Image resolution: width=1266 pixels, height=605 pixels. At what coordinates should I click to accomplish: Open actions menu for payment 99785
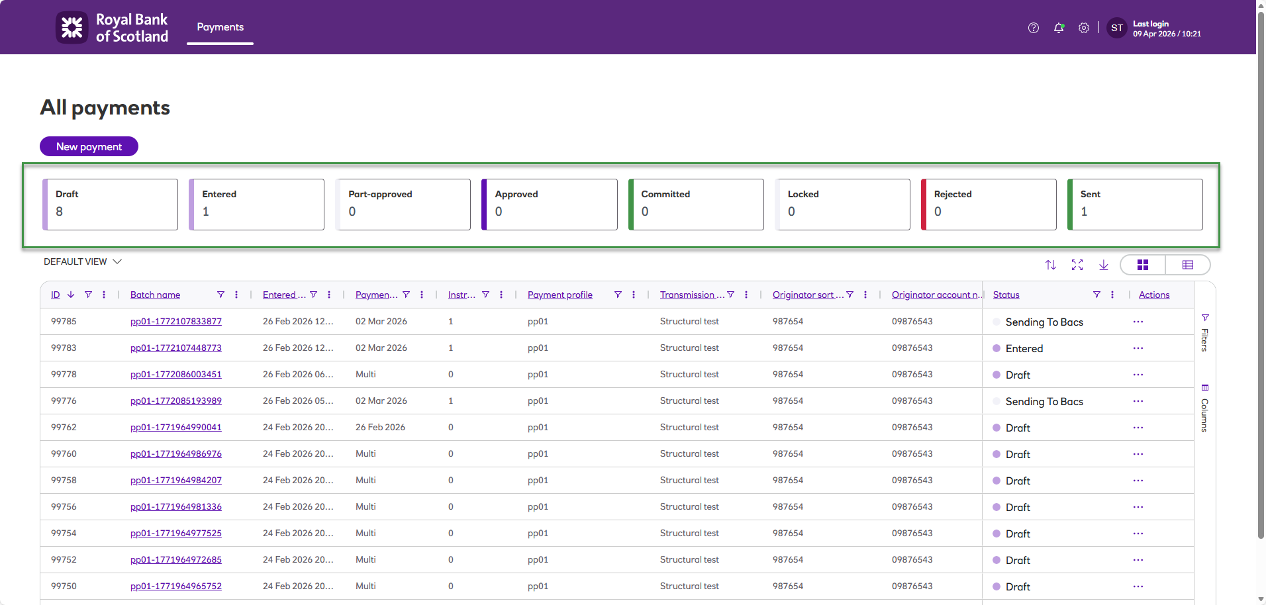pyautogui.click(x=1138, y=322)
